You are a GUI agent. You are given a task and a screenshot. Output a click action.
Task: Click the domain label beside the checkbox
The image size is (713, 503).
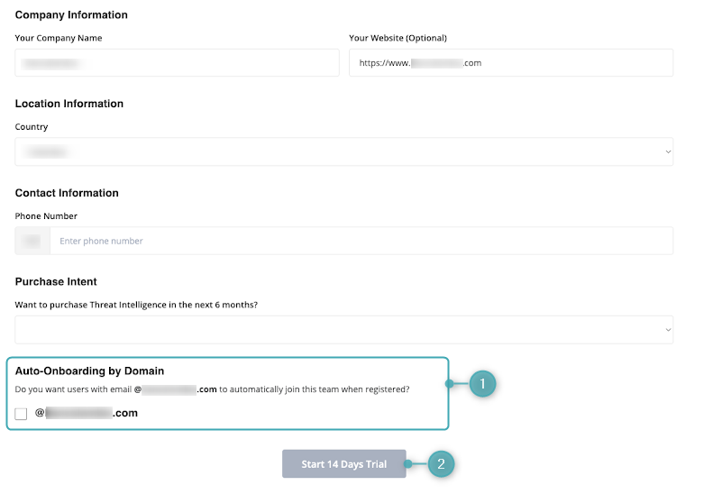[x=87, y=413]
